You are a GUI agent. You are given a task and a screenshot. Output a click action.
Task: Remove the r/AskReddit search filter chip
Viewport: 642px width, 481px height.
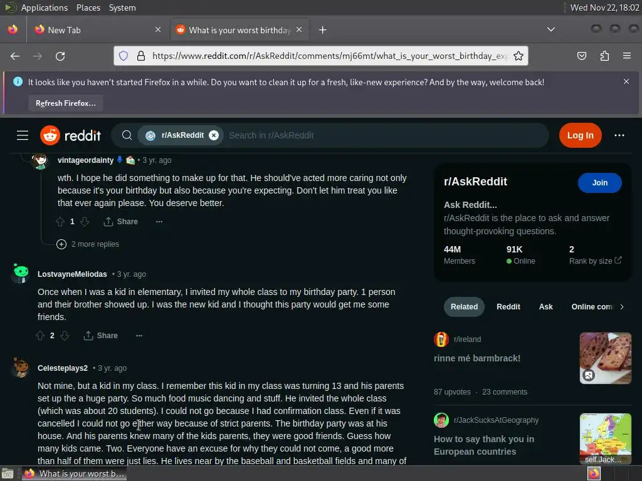214,135
